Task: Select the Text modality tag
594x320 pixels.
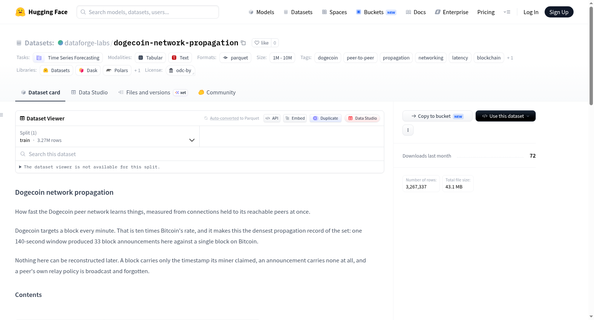Action: [180, 58]
